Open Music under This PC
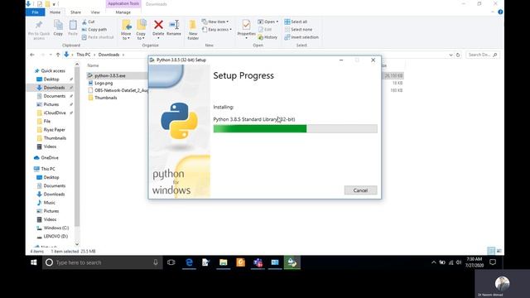The image size is (530, 298). point(50,203)
